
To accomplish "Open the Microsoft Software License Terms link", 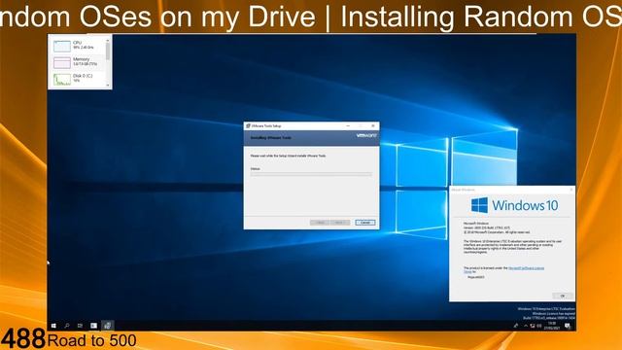I will coord(526,268).
